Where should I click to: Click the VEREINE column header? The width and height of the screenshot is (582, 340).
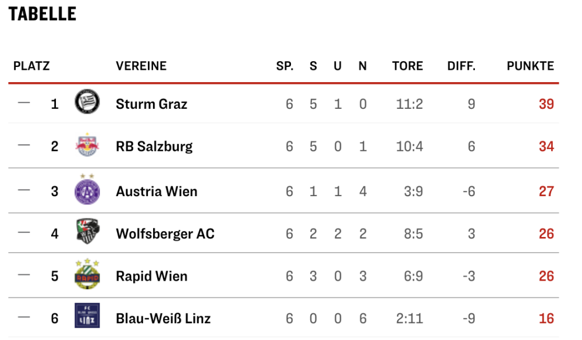click(x=141, y=66)
